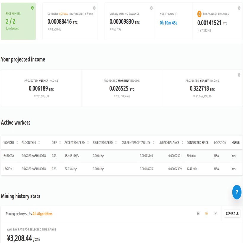Viewport: 243px width, 243px height.
Task: Toggle sort order on Accepted Speed column
Action: pos(88,143)
